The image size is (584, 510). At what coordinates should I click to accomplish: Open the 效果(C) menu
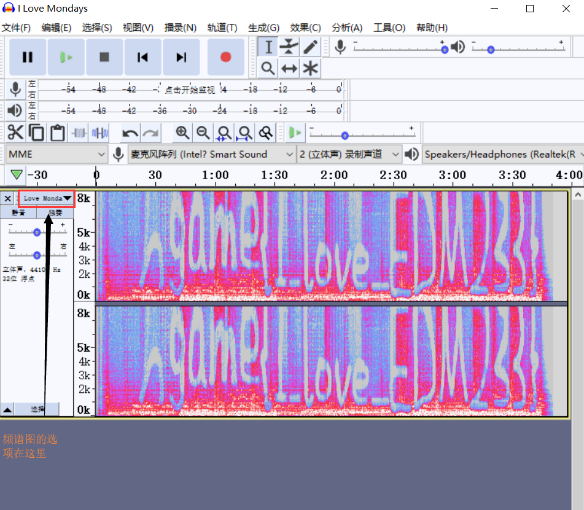pyautogui.click(x=305, y=28)
